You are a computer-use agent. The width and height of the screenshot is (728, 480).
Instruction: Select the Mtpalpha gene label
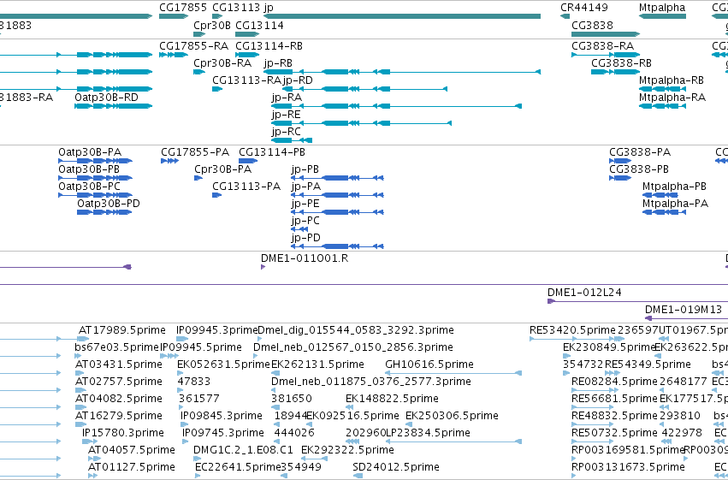[x=662, y=8]
